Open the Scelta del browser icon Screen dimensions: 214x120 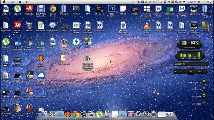coord(76,25)
